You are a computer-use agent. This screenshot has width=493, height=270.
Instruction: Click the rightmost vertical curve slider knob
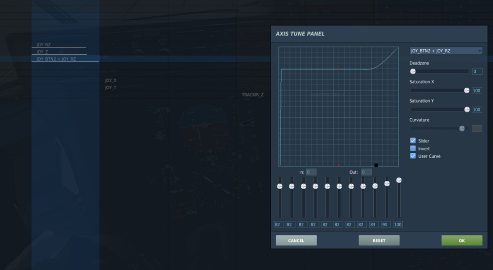pos(399,180)
